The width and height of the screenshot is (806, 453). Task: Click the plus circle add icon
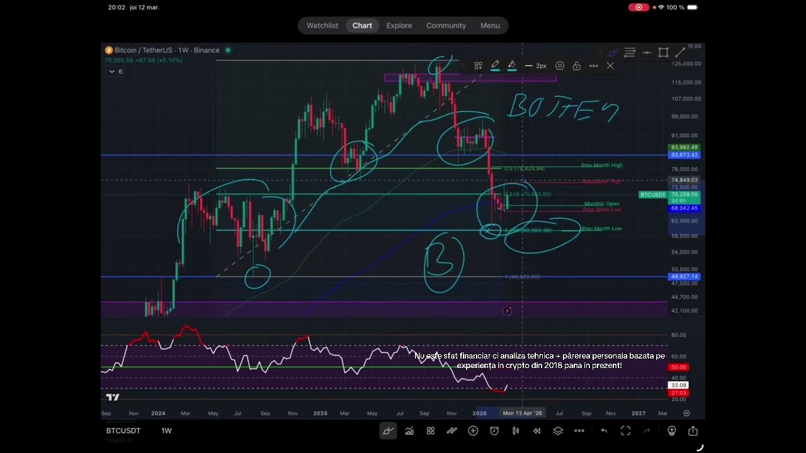pyautogui.click(x=473, y=431)
